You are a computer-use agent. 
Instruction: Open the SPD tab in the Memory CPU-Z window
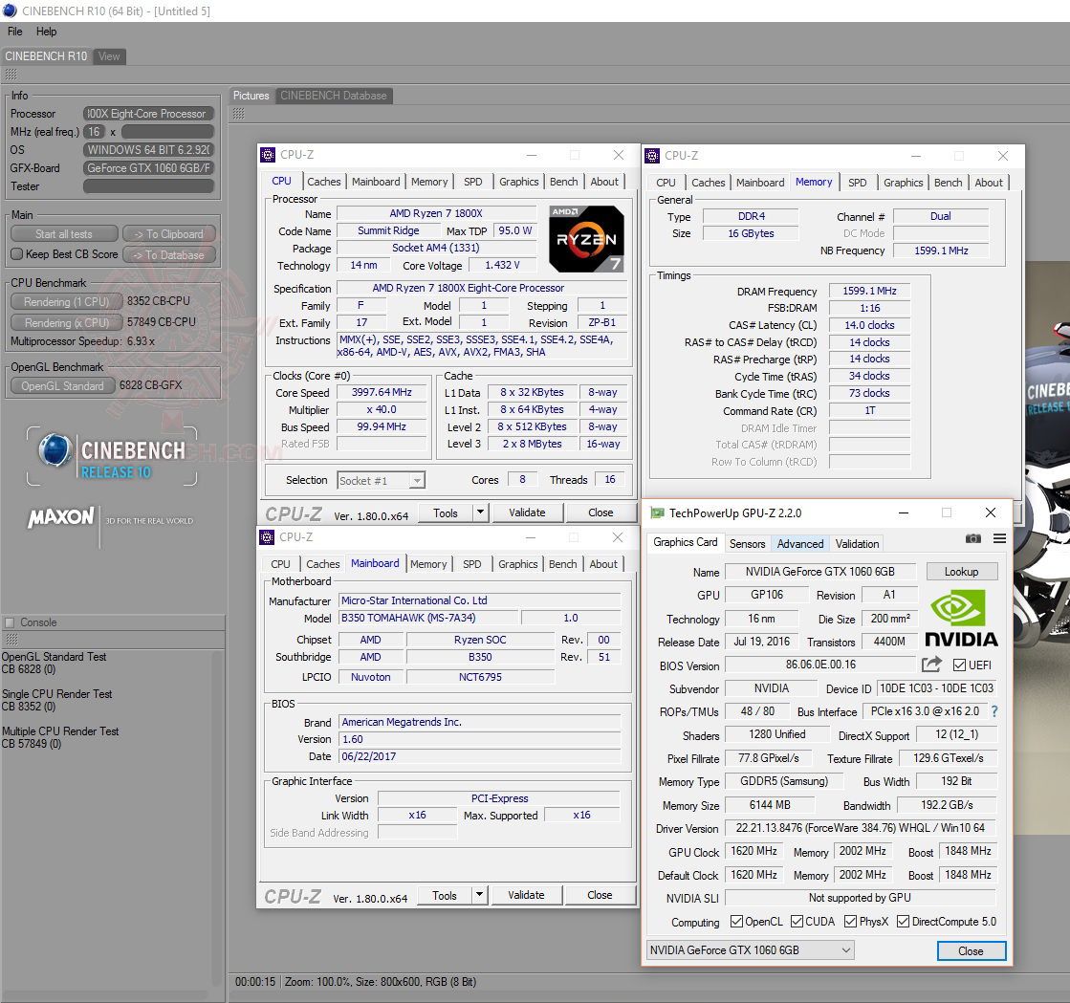[x=857, y=183]
